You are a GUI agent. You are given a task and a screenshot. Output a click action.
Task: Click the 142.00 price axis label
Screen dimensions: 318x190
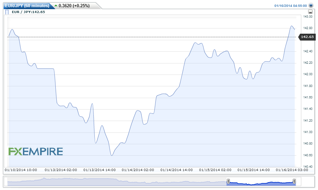coord(308,74)
